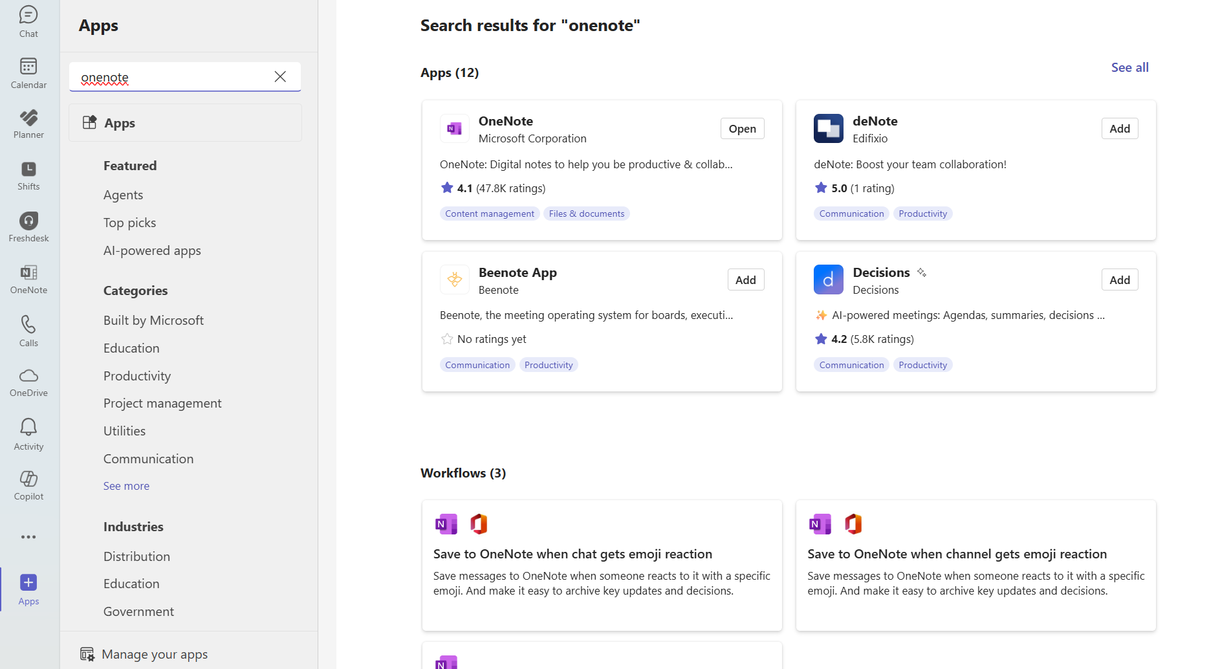Open the Utilities category

point(124,431)
